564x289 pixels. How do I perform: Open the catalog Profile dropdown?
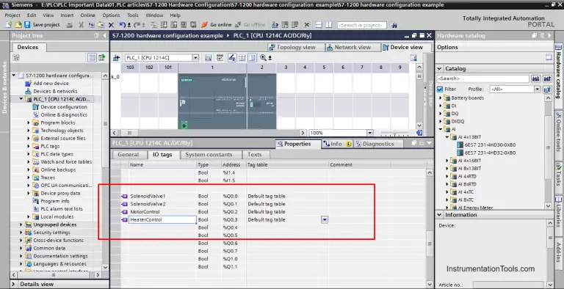click(x=537, y=89)
